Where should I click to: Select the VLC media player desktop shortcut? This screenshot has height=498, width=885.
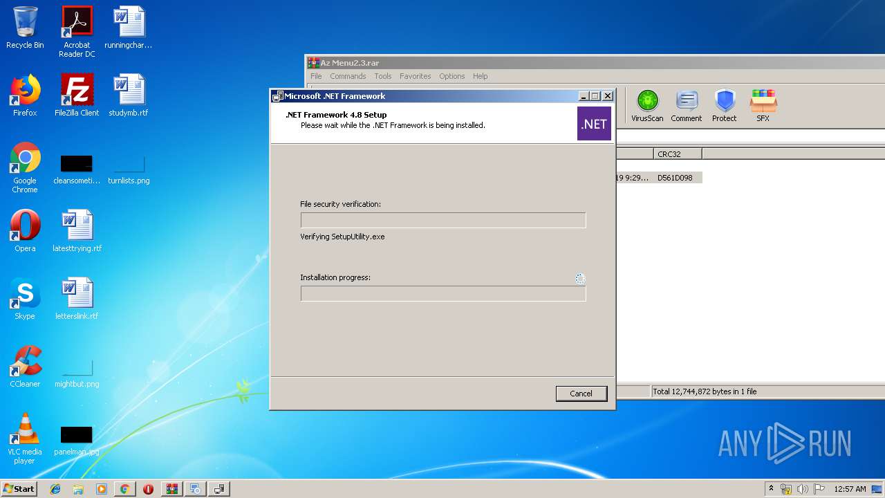pos(25,439)
